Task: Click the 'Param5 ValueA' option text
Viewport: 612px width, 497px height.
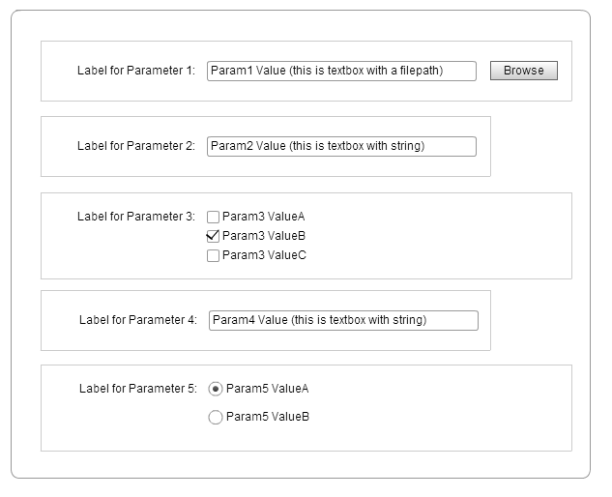Action: [x=268, y=389]
